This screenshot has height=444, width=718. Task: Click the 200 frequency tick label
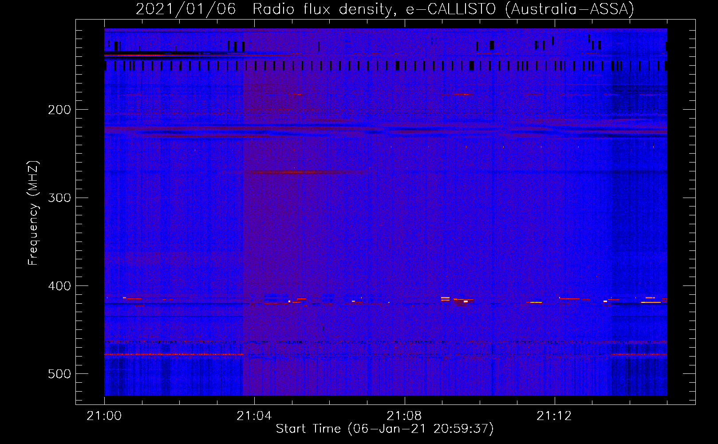(x=59, y=110)
